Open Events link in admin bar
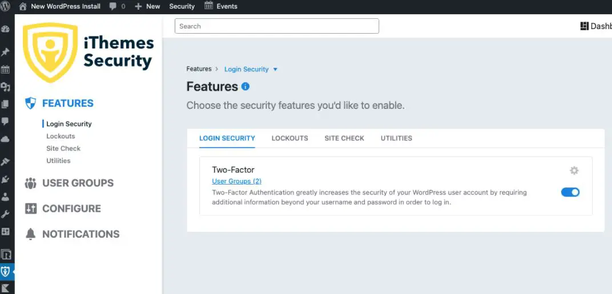 coord(227,7)
